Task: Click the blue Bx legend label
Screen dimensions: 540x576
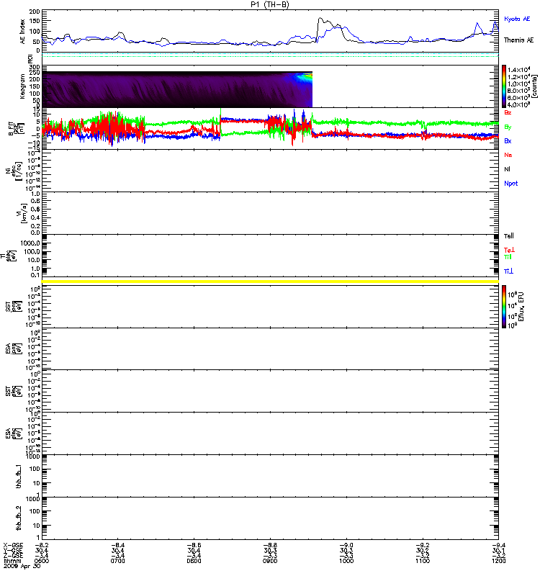Action: 508,140
